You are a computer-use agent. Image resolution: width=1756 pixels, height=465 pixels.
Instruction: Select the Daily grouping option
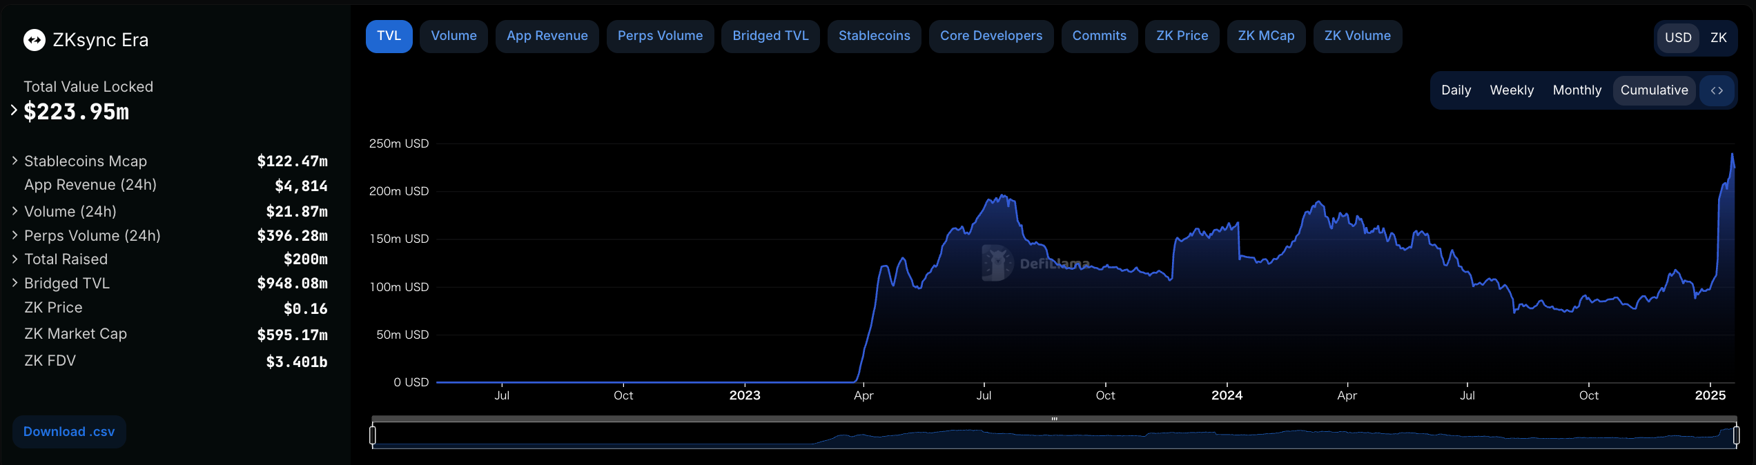(1456, 90)
